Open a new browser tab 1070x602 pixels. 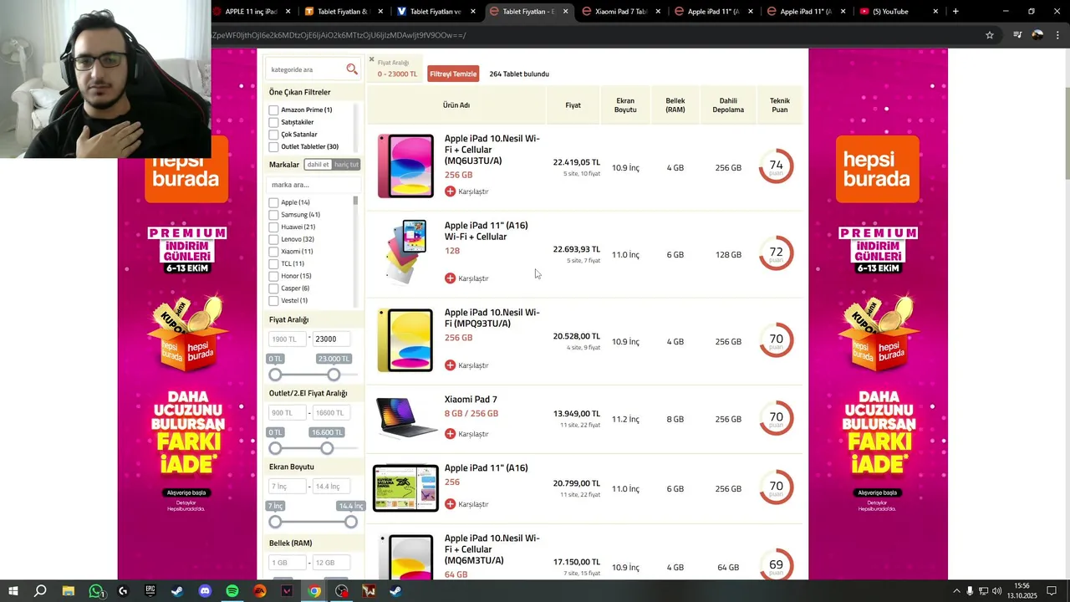coord(955,12)
